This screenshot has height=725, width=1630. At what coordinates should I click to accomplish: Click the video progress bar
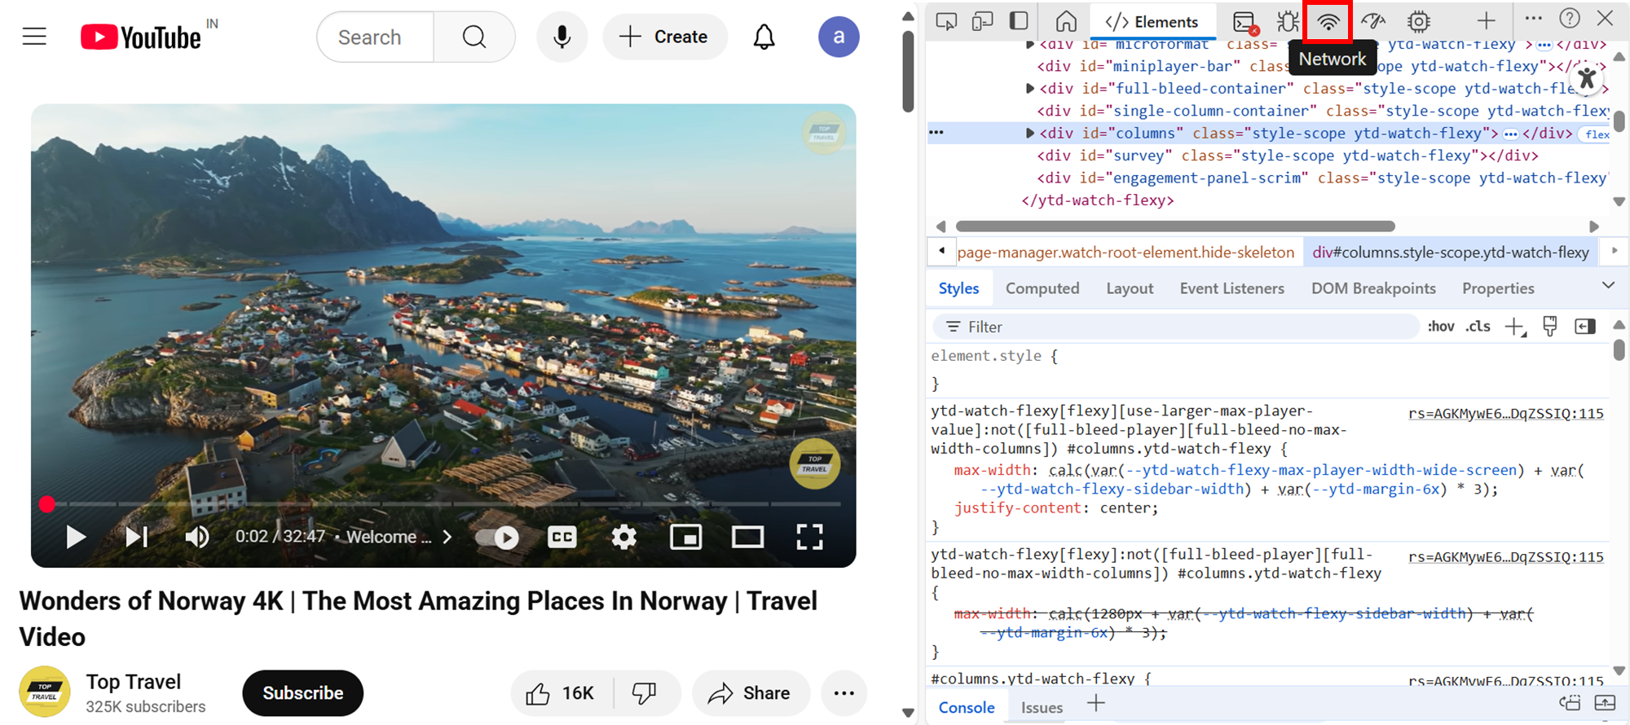[443, 504]
